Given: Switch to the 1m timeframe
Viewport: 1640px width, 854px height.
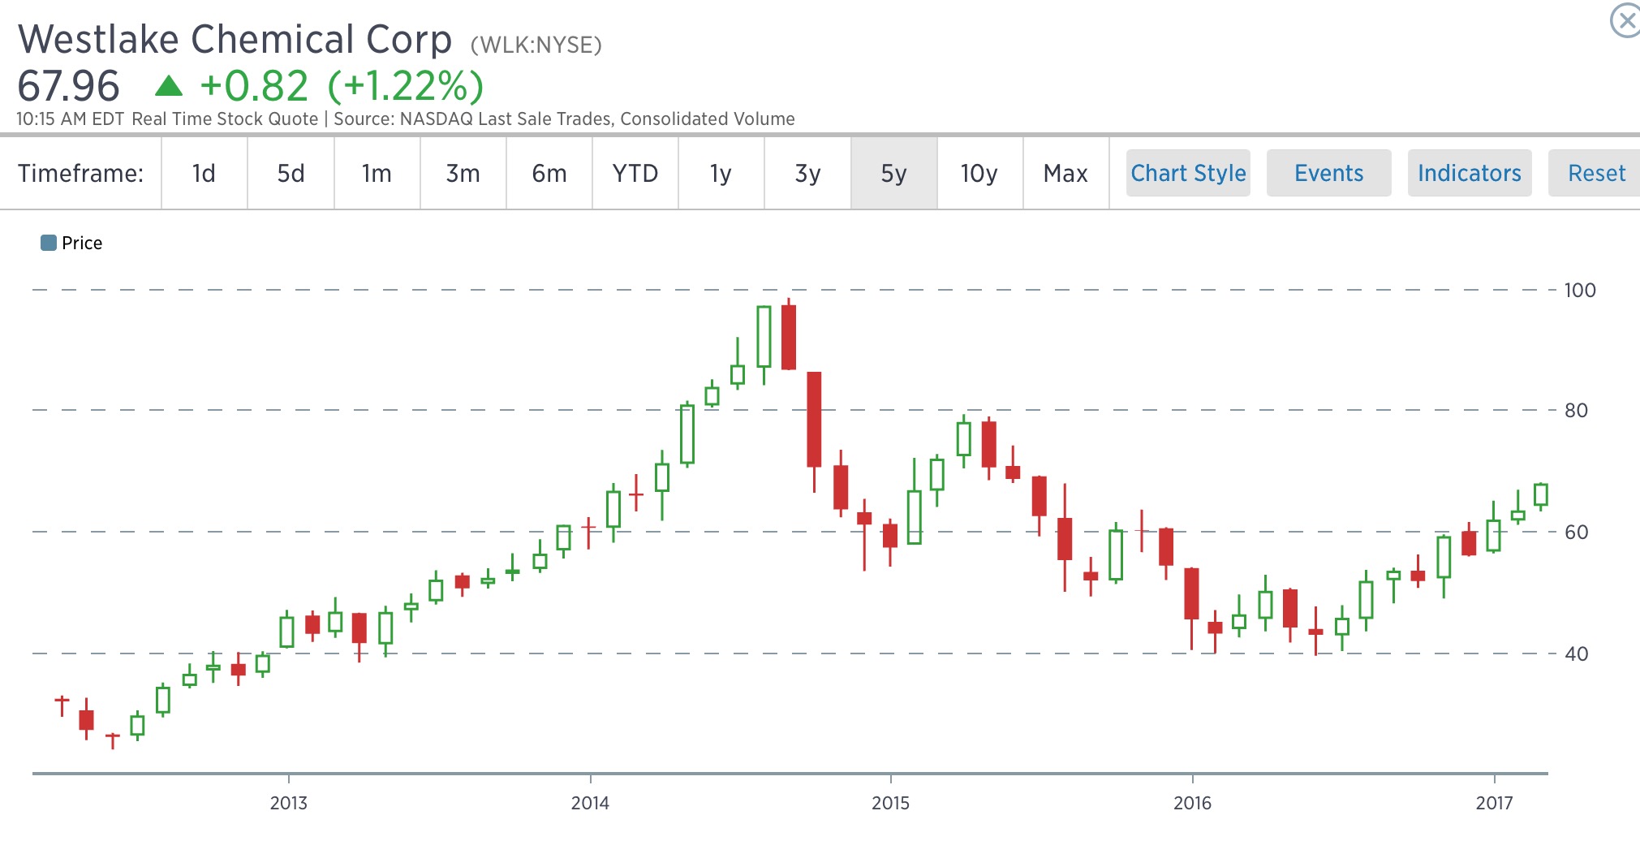Looking at the screenshot, I should (x=377, y=173).
